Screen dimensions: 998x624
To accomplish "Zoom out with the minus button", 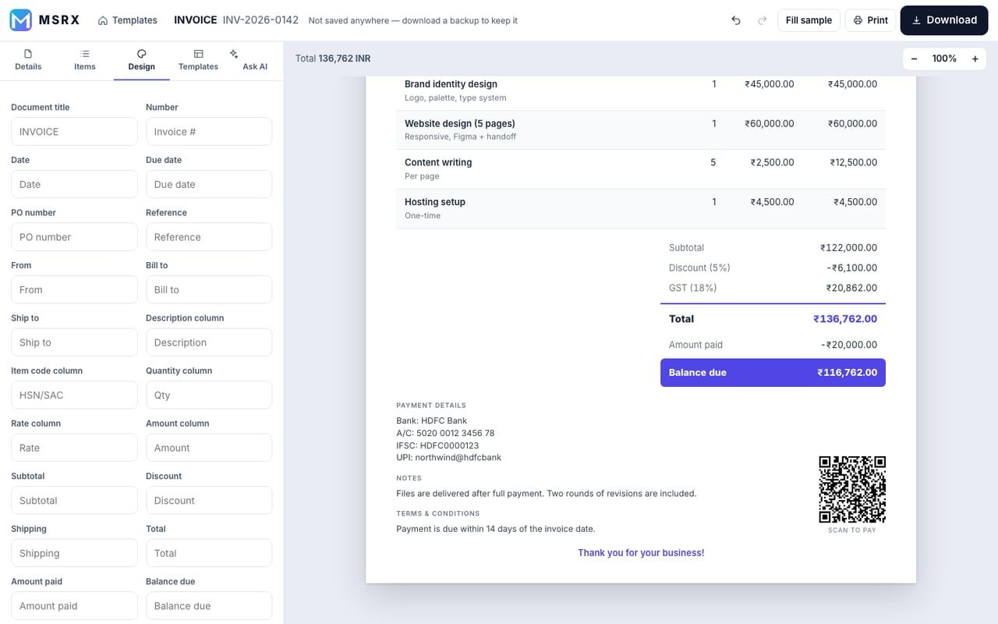I will [x=914, y=58].
